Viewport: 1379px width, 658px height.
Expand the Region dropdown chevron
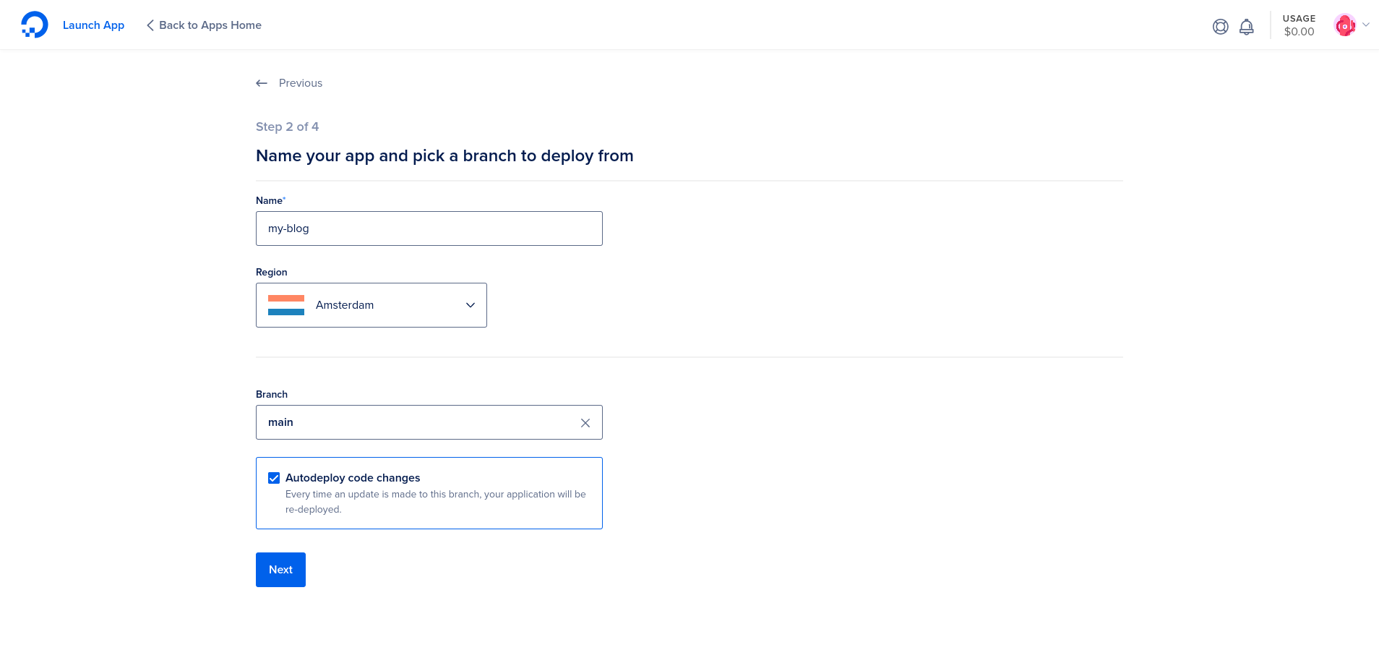point(471,305)
